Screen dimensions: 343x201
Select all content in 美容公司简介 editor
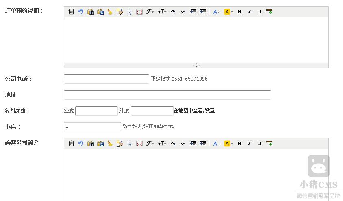130,144
